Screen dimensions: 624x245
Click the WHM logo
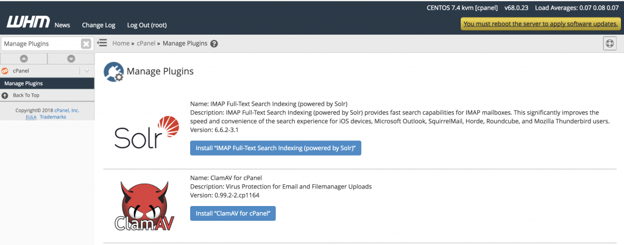tap(28, 22)
